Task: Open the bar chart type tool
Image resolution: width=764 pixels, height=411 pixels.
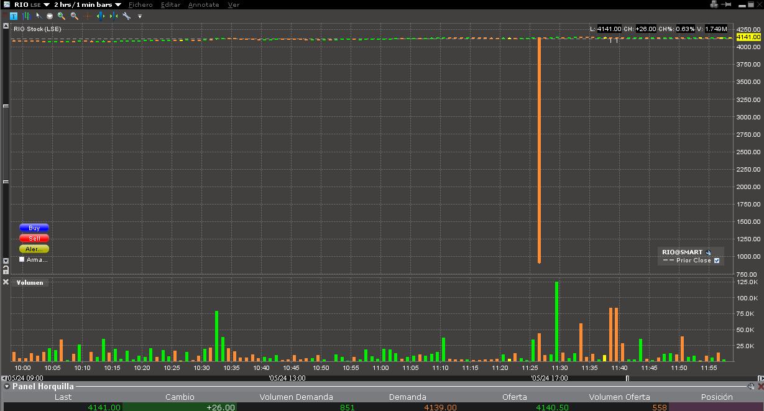Action: [26, 16]
